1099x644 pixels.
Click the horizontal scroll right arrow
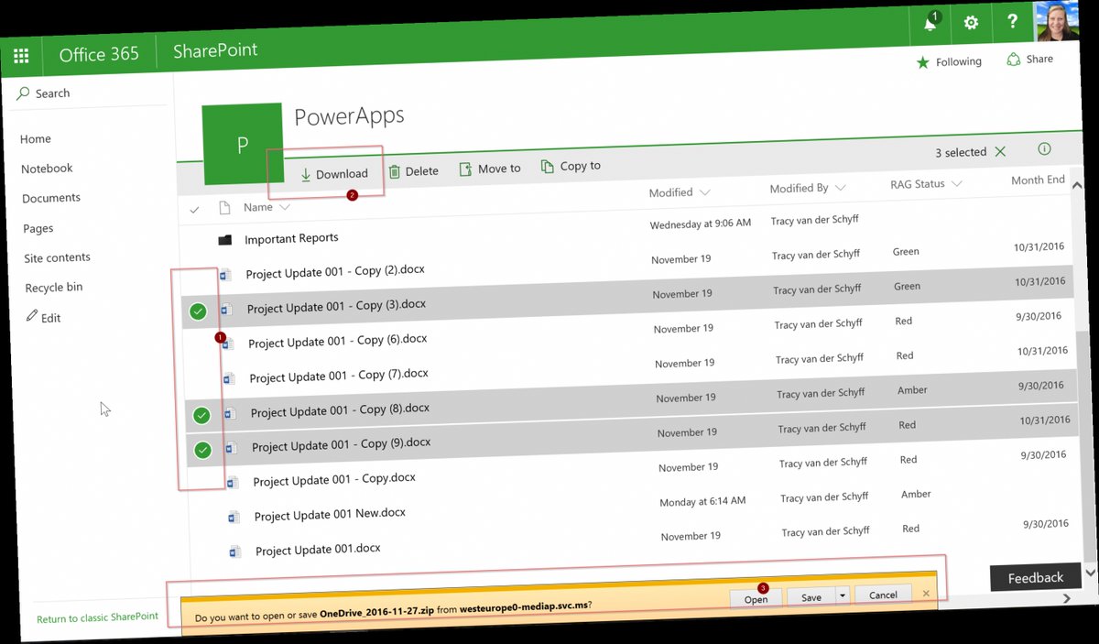point(1066,598)
